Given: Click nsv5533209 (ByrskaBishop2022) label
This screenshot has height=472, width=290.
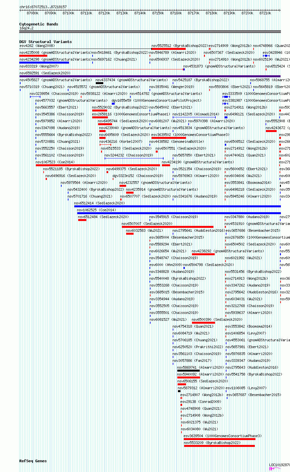Looking at the screenshot, I should tap(212, 443).
